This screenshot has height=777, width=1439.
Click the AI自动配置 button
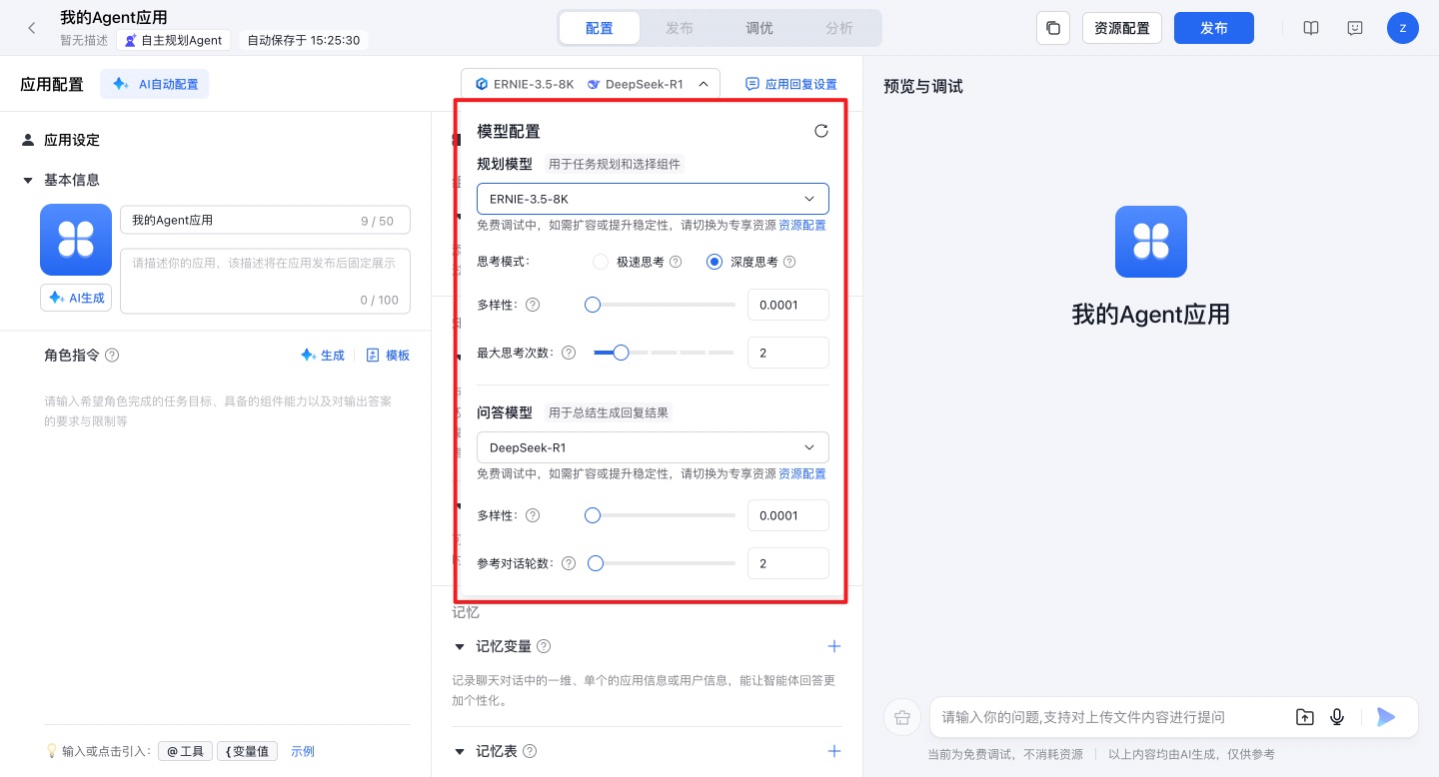pyautogui.click(x=155, y=85)
